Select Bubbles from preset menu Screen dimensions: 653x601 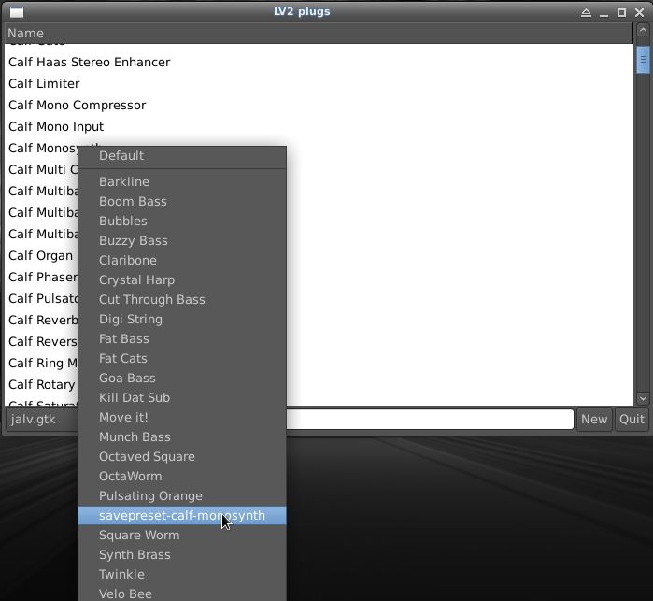(x=182, y=221)
